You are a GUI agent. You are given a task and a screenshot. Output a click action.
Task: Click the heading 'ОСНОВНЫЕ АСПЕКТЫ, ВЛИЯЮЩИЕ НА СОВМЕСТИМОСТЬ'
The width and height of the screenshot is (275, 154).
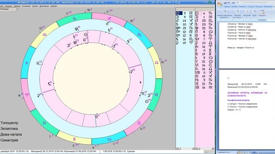[x=247, y=94]
